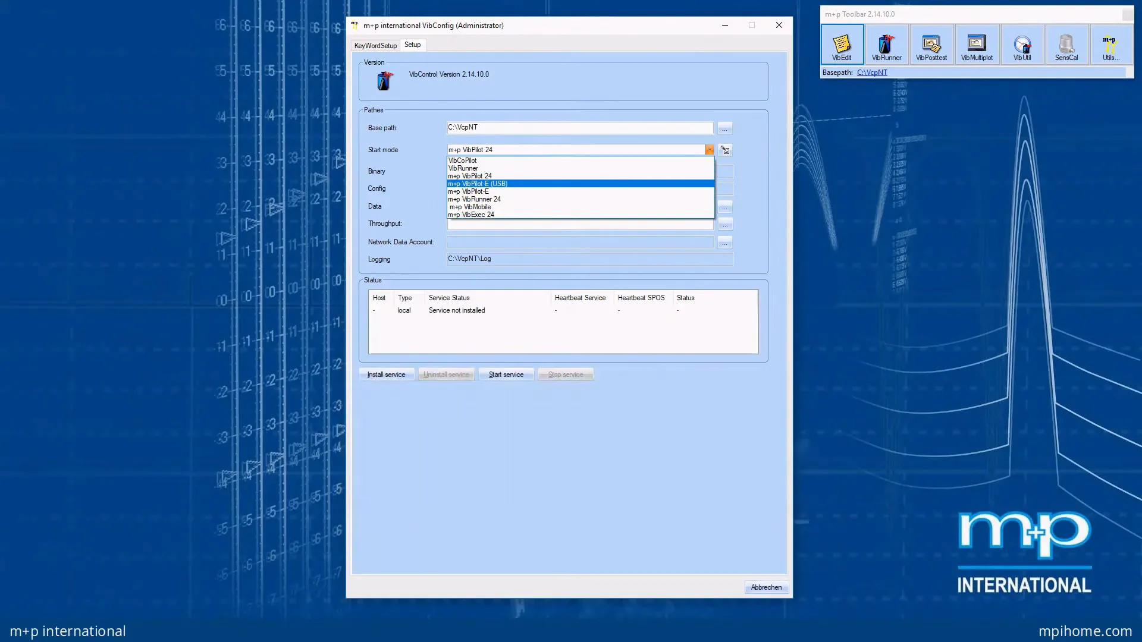Click the VibControl version icon

pos(385,81)
